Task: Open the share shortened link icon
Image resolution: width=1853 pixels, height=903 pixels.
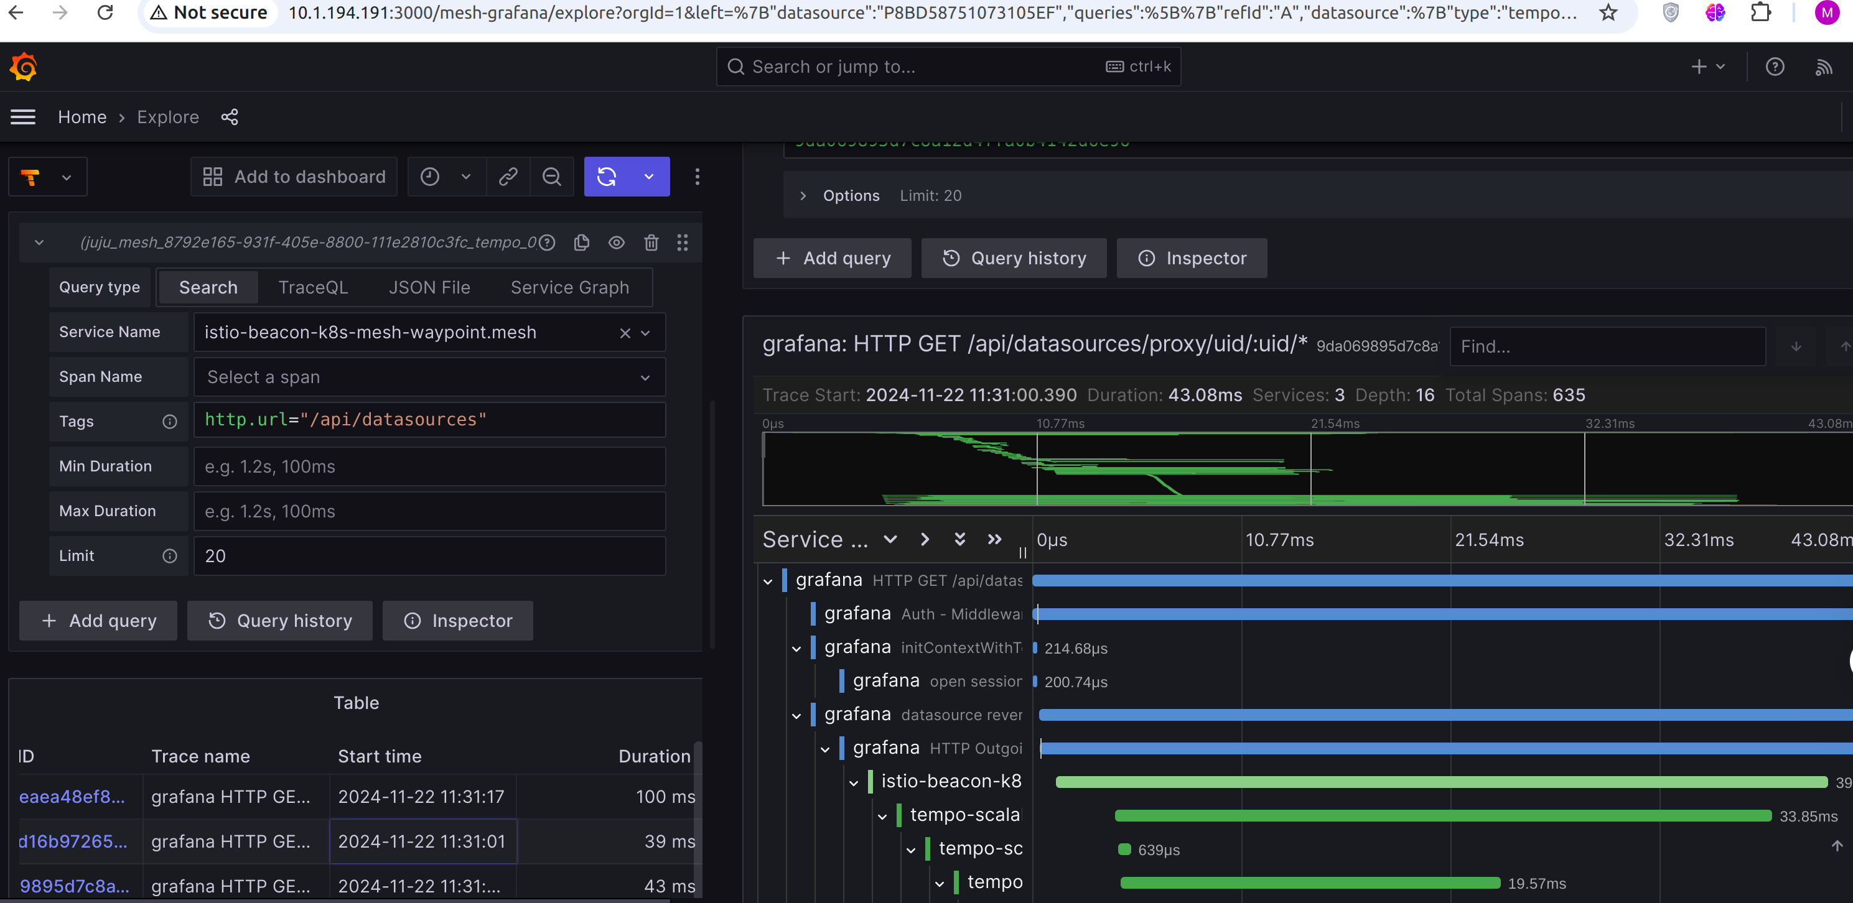Action: click(230, 117)
